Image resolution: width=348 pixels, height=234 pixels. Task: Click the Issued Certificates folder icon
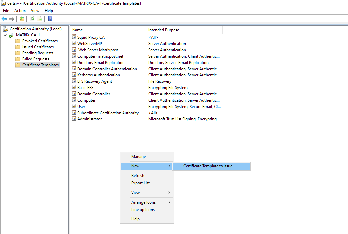(18, 47)
